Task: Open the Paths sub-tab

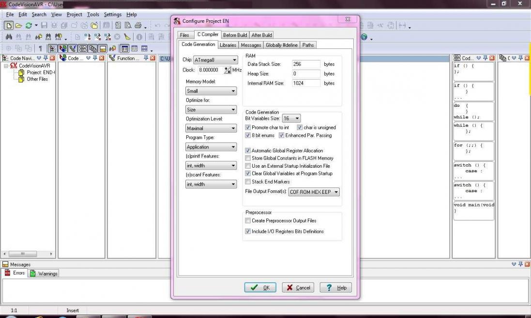Action: [308, 45]
